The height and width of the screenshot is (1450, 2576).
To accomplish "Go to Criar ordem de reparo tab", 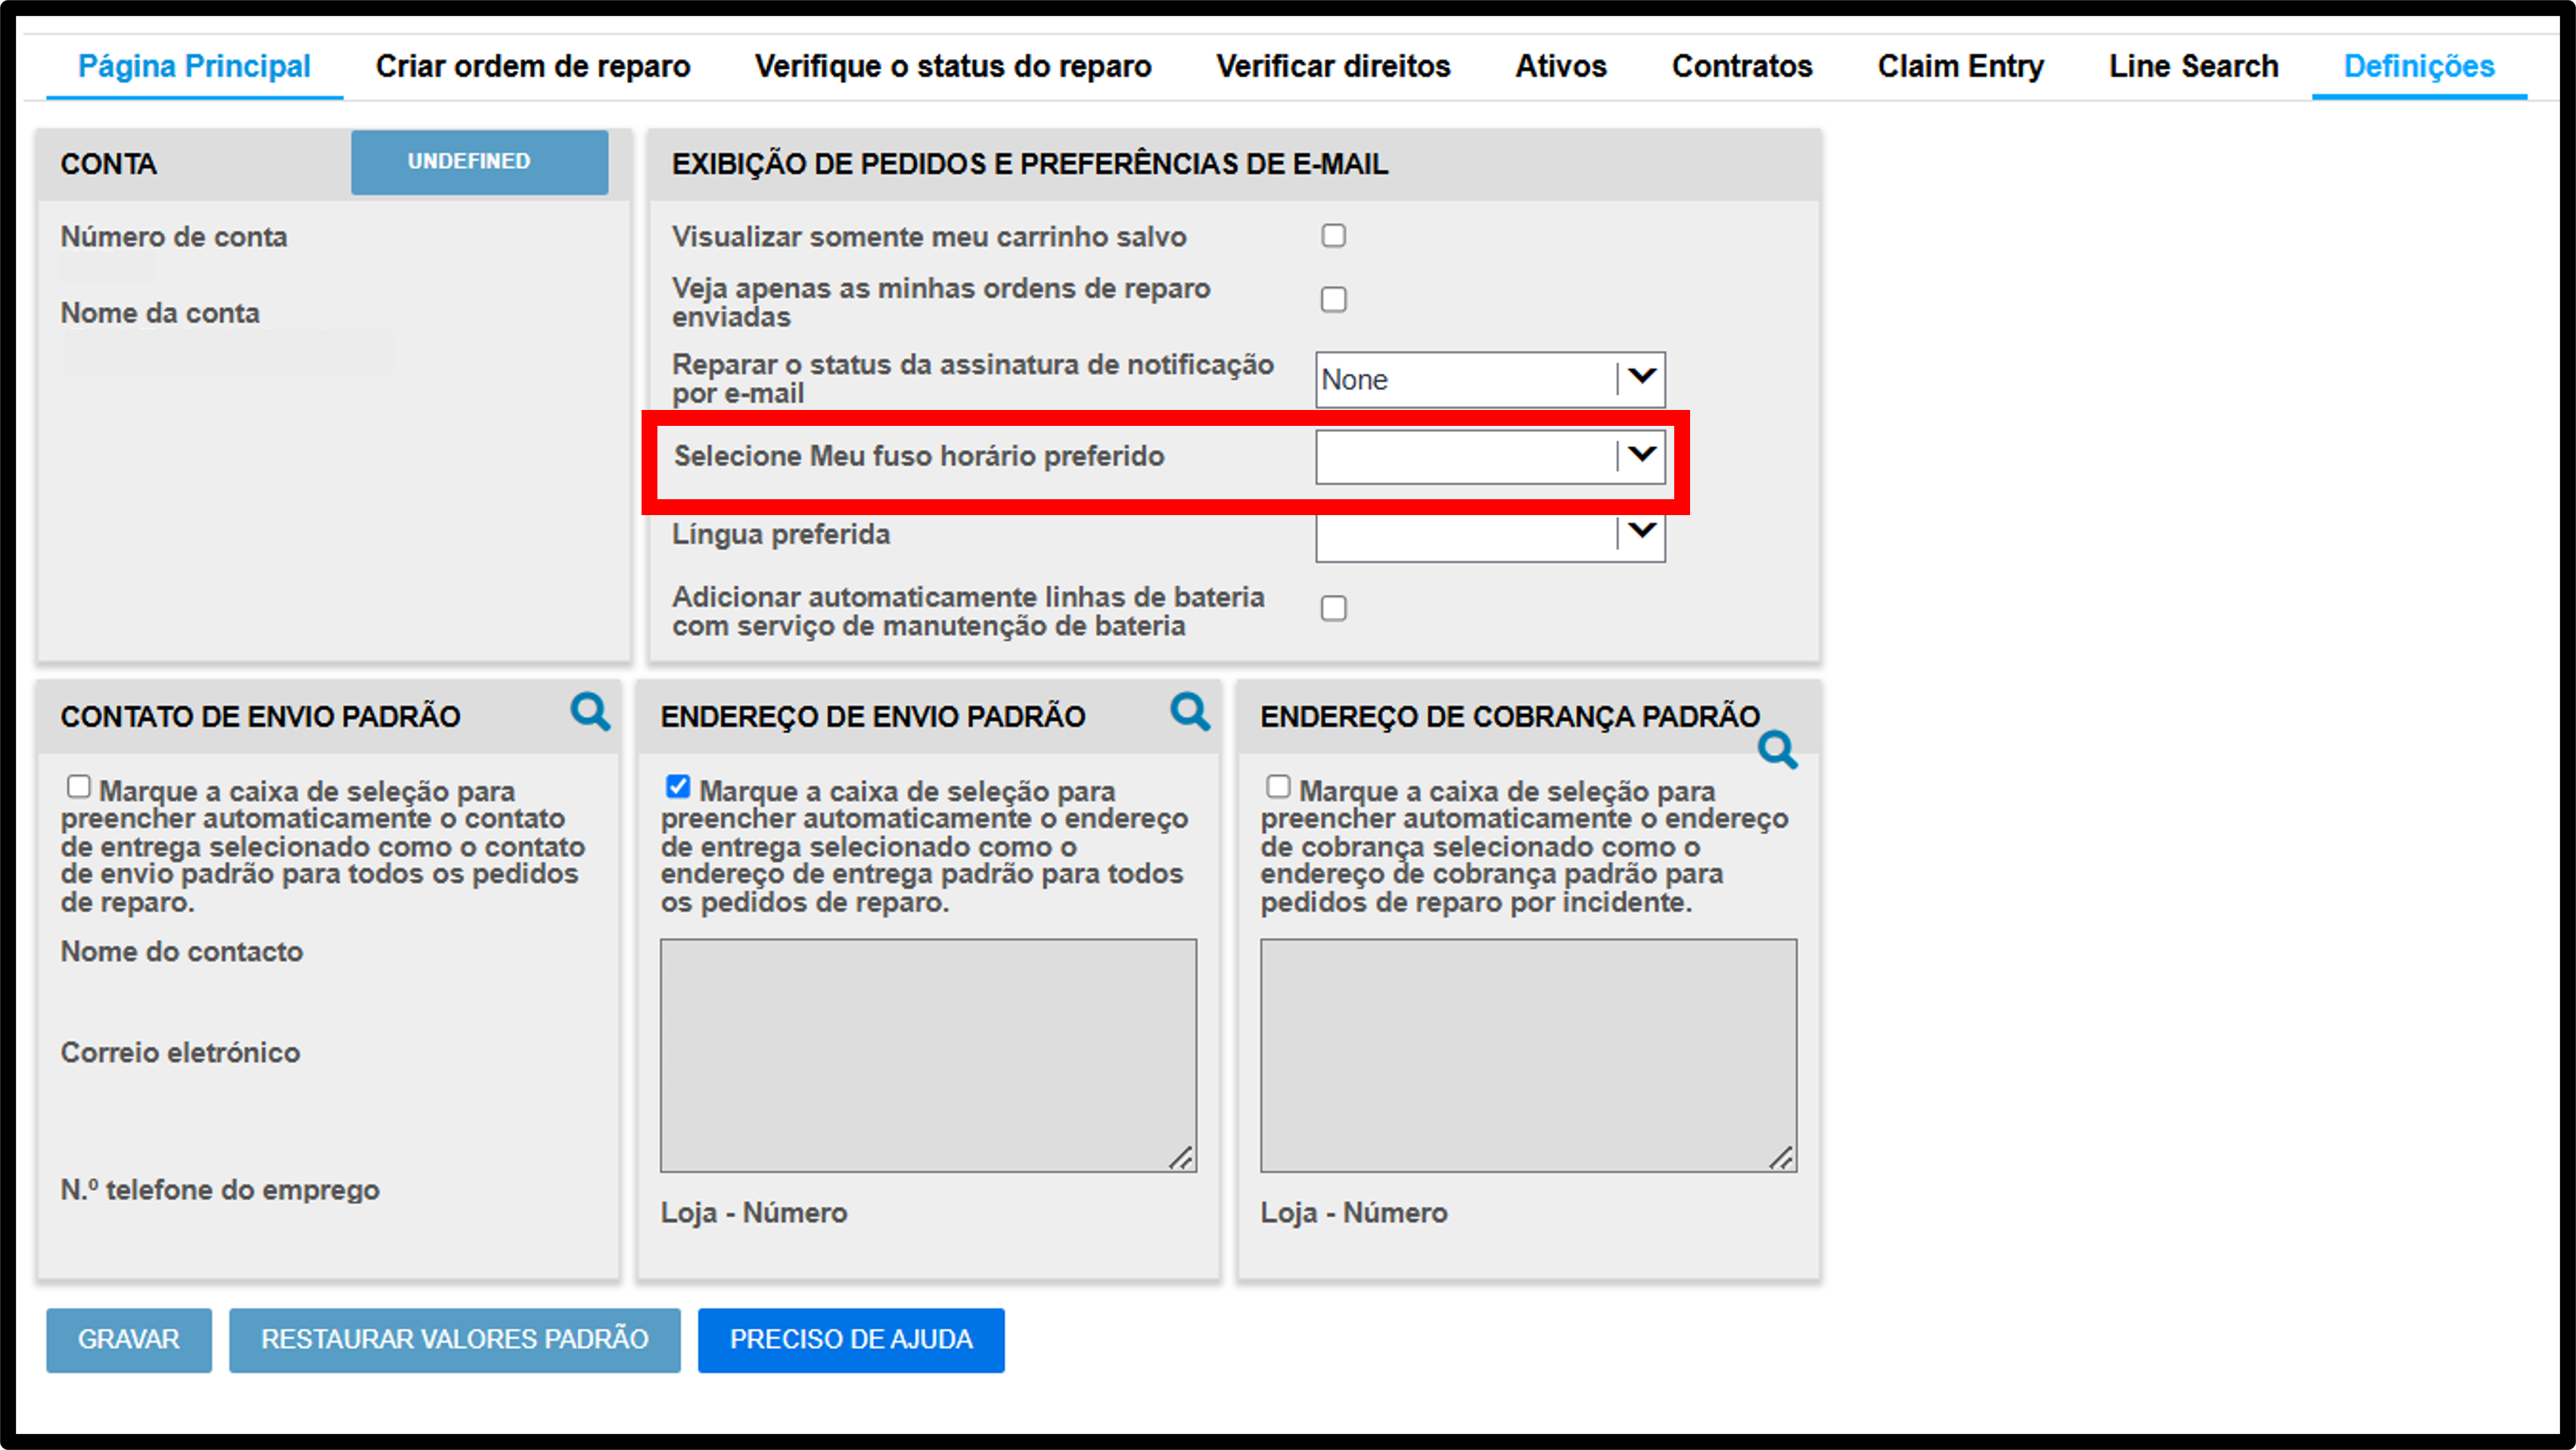I will (x=533, y=66).
